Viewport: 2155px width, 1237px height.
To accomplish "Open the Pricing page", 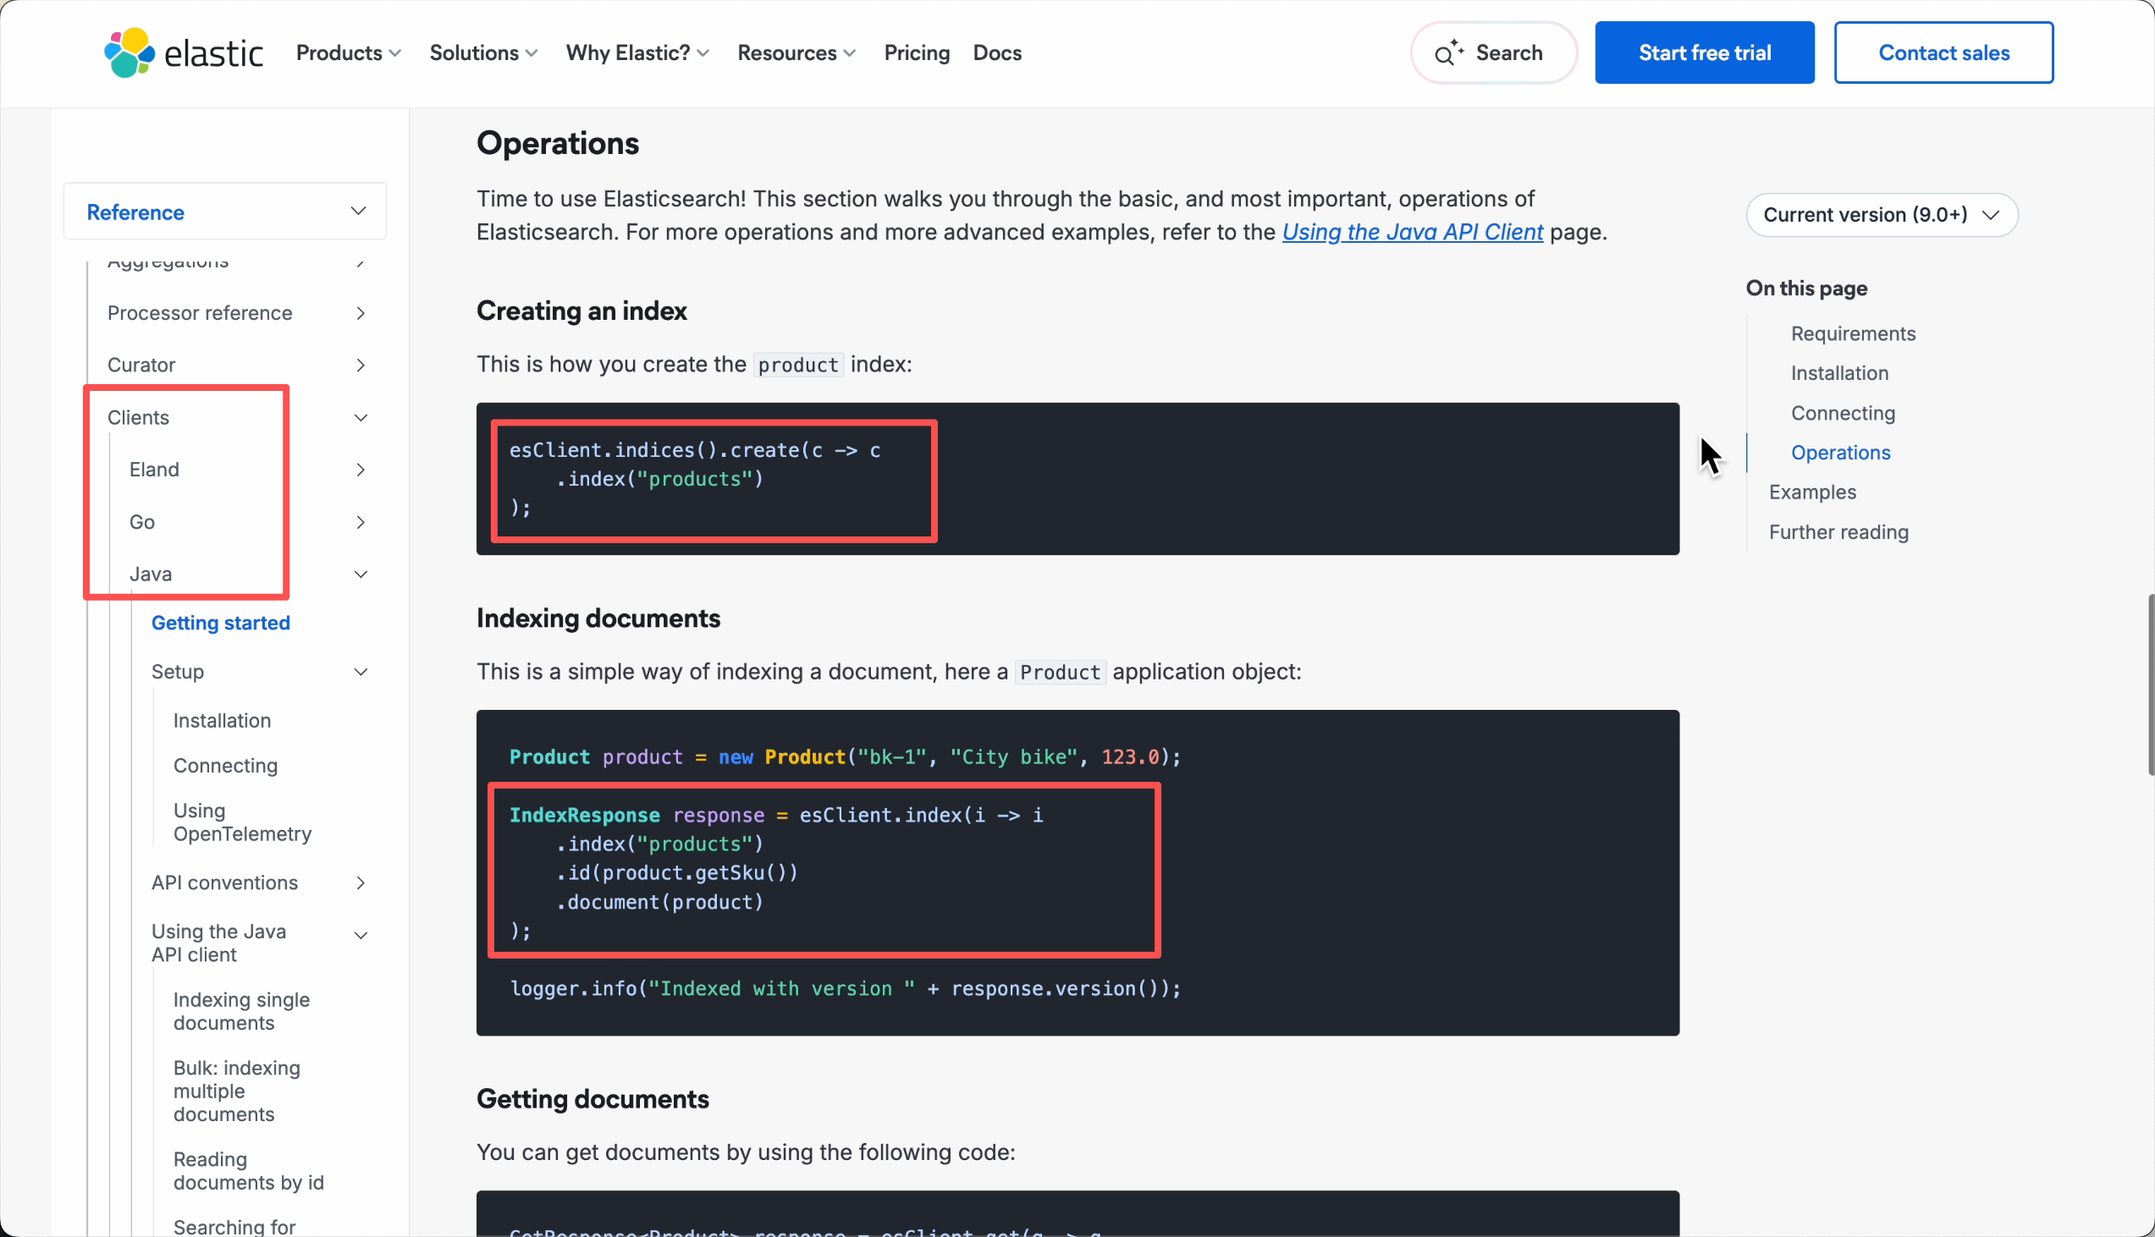I will [x=916, y=52].
